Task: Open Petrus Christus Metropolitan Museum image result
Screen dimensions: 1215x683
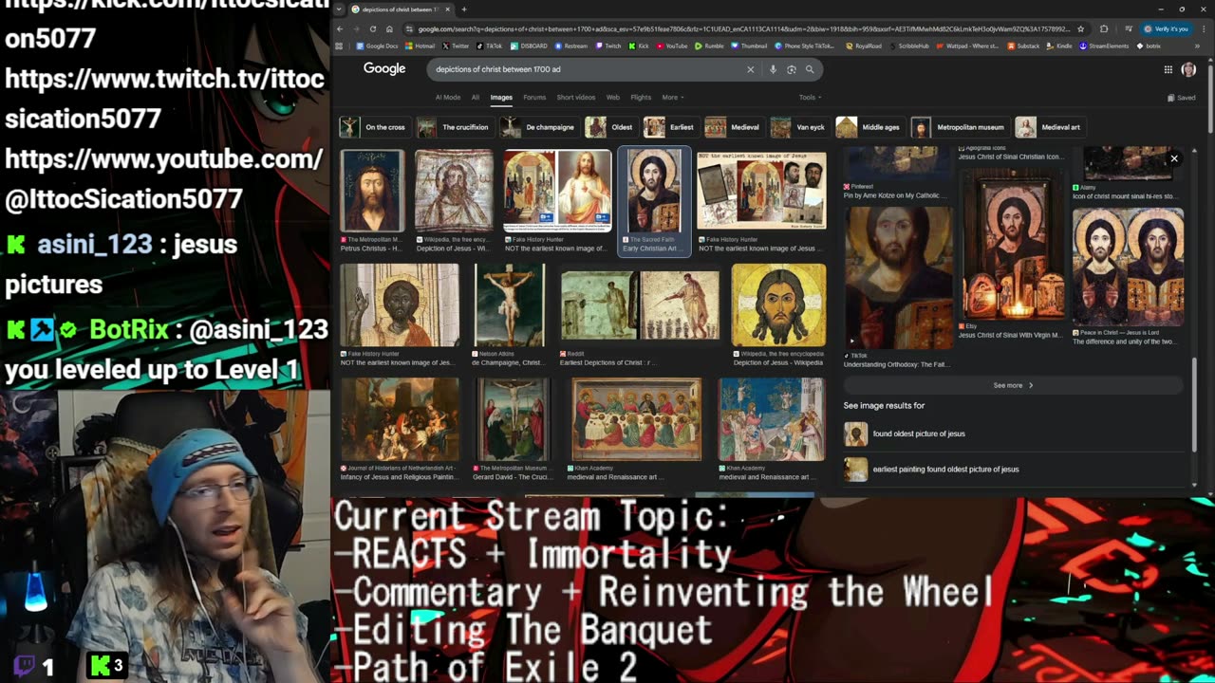Action: click(x=372, y=191)
